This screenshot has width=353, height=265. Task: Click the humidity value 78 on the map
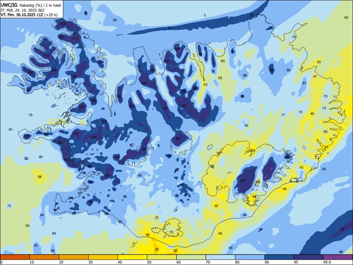point(294,37)
